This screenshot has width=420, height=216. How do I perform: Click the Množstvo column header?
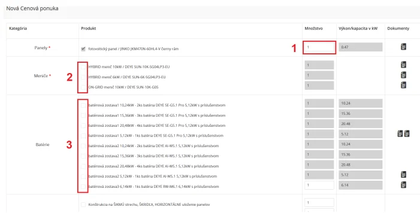pos(314,28)
